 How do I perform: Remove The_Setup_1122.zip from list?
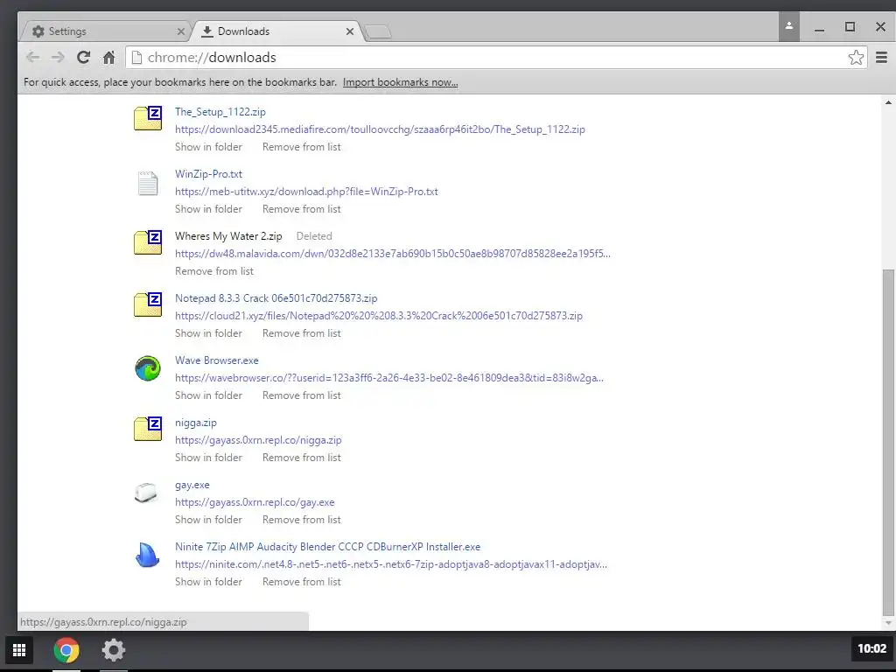point(301,147)
